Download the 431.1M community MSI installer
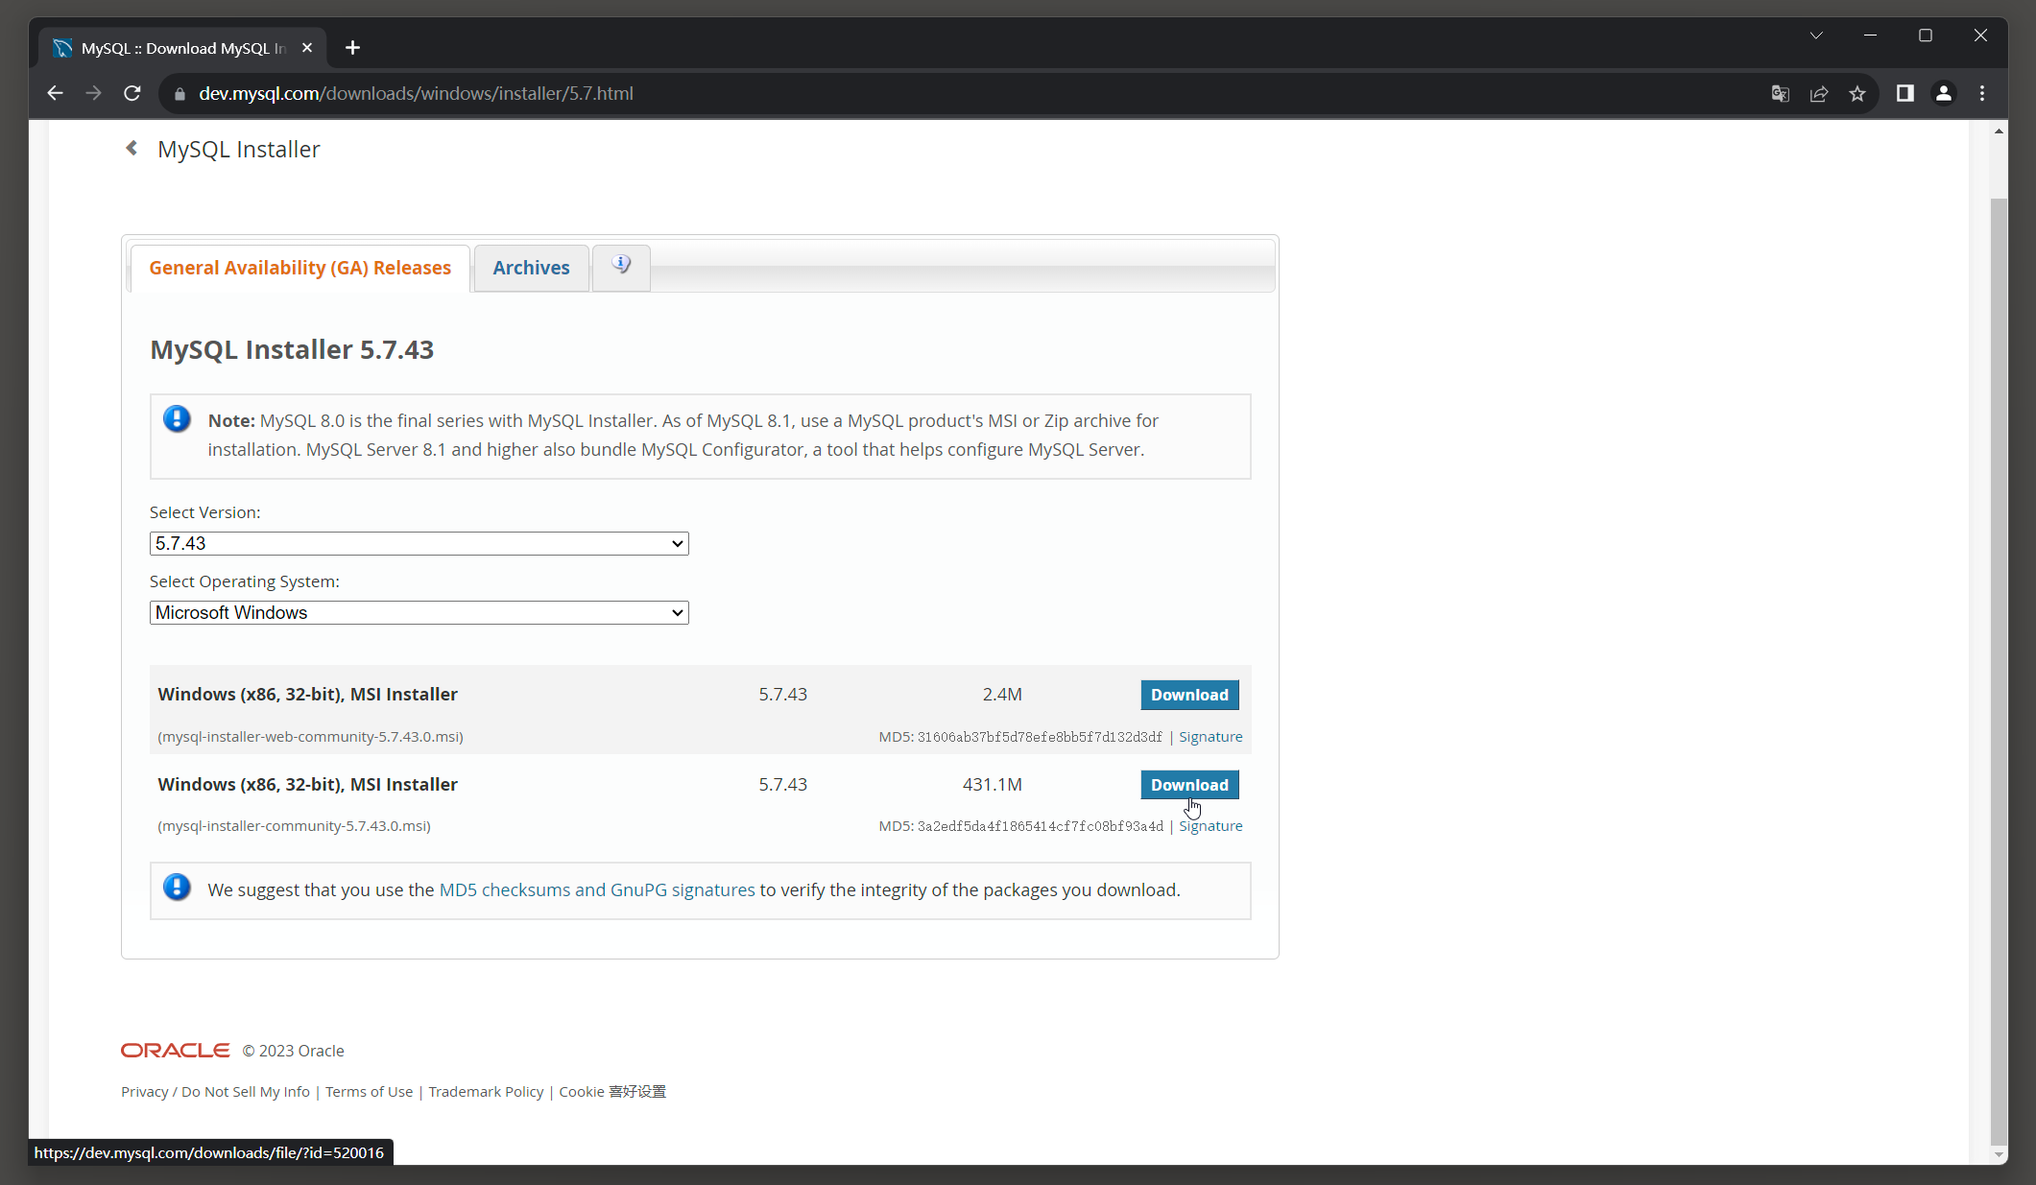 click(x=1189, y=785)
